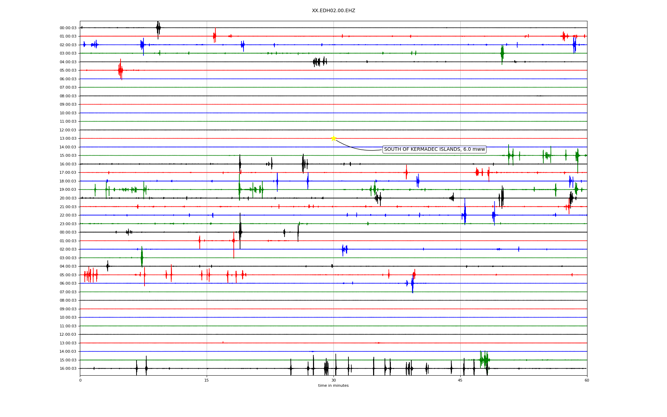Click the large green burst on bottom 15:00:03 trace

[x=484, y=359]
